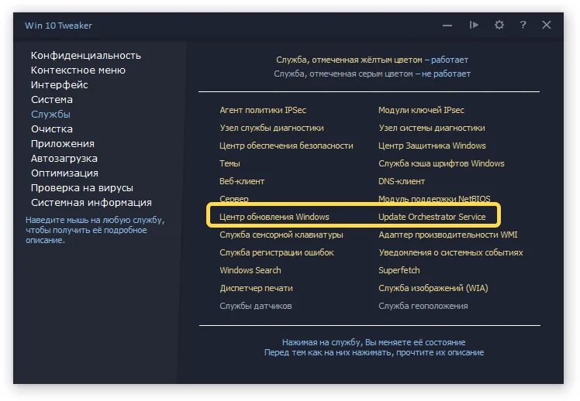The height and width of the screenshot is (401, 580).
Task: Click the yellow-color legend line 'работает'
Action: (372, 60)
